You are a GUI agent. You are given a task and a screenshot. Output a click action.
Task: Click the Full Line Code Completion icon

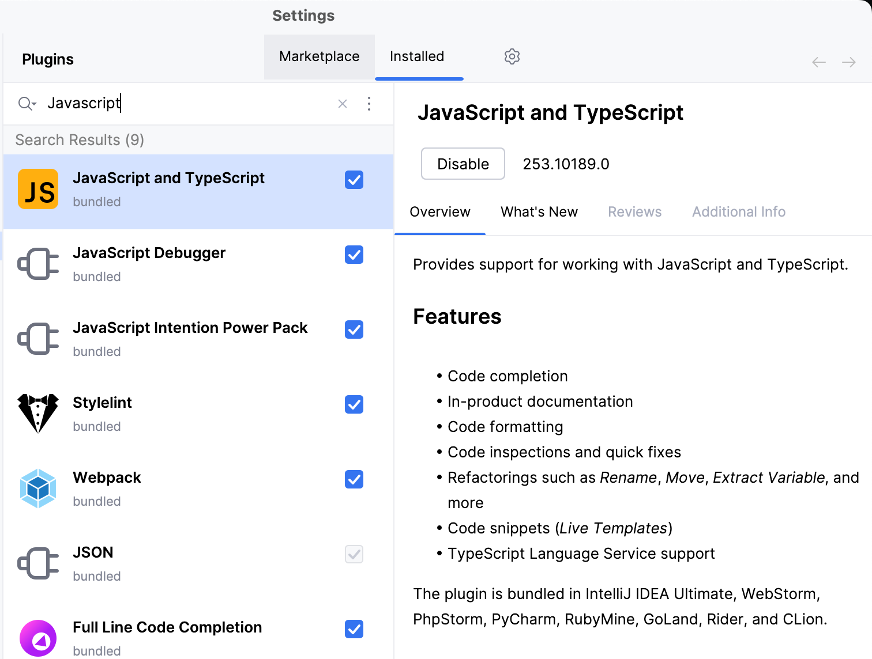coord(37,638)
